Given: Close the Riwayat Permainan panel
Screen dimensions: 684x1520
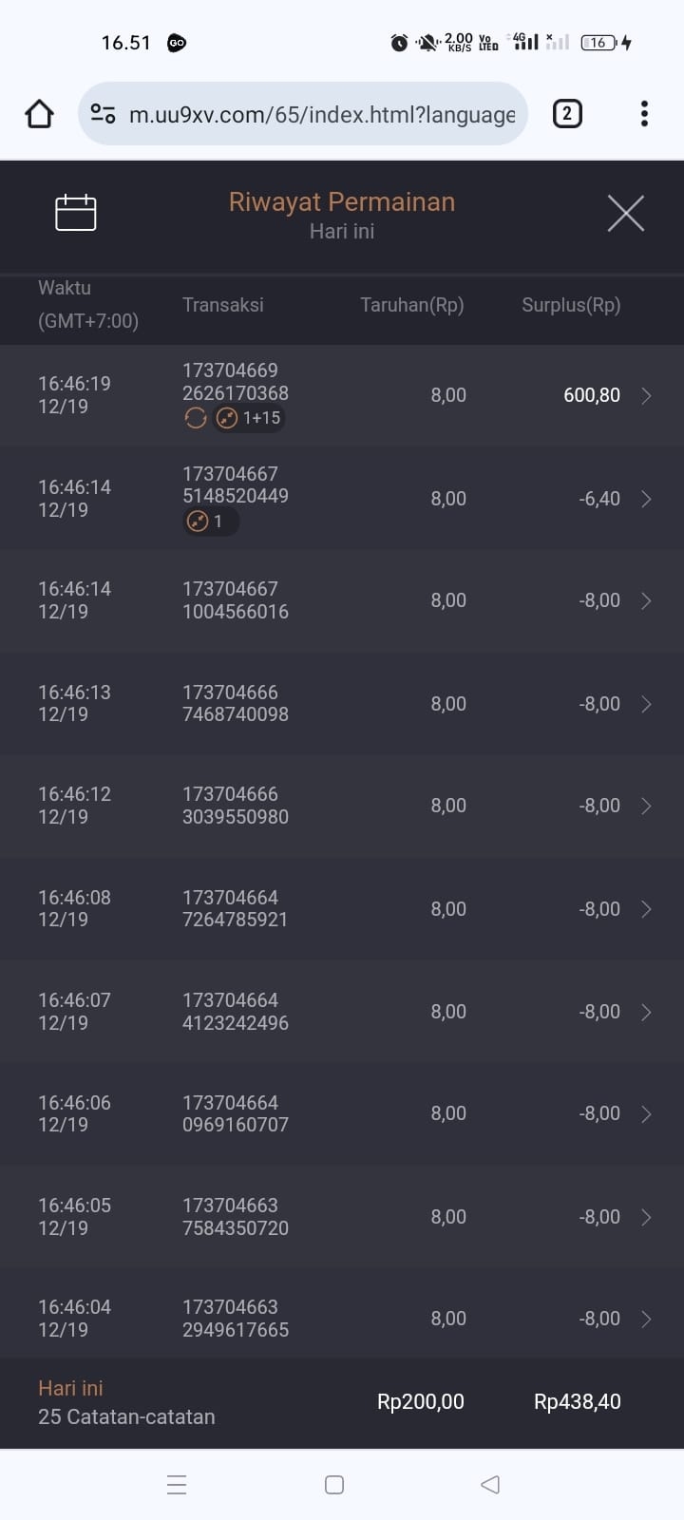Looking at the screenshot, I should tap(625, 213).
